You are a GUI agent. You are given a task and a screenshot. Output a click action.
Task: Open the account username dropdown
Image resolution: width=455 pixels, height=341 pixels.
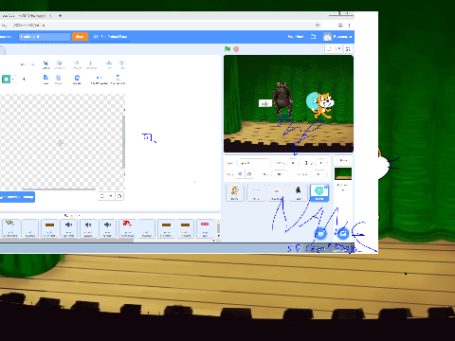pyautogui.click(x=337, y=37)
